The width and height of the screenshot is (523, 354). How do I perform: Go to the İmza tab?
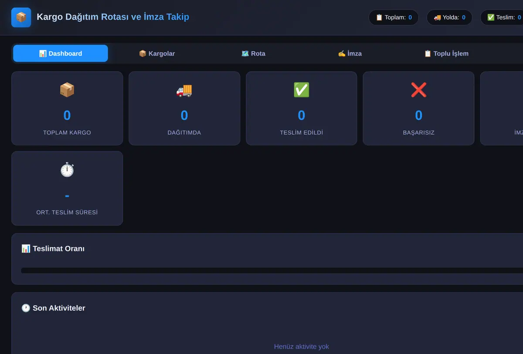(350, 53)
